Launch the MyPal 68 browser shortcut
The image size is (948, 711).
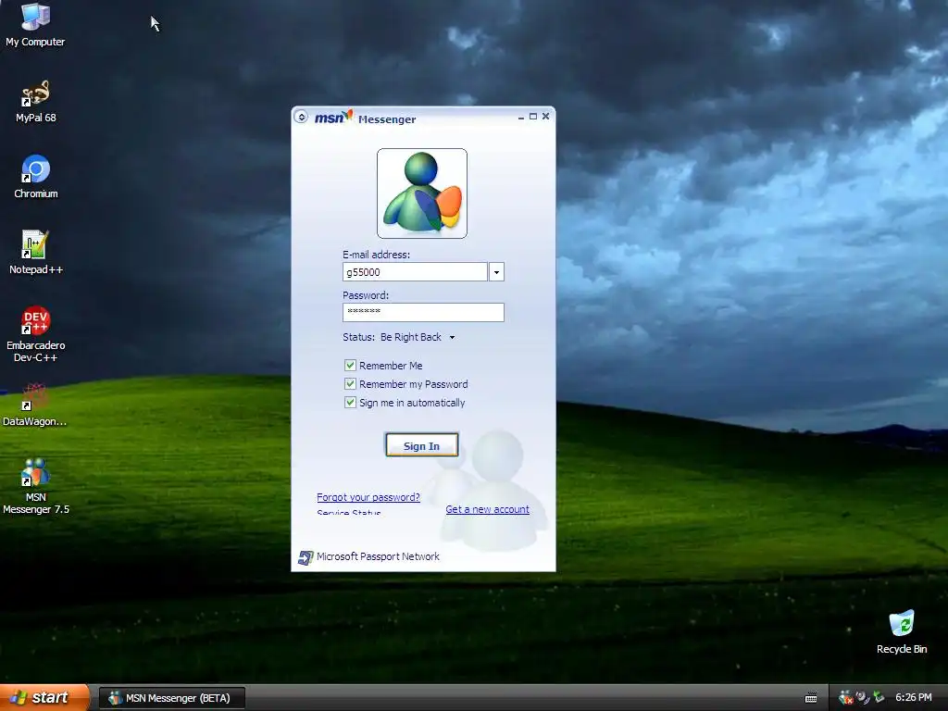(x=35, y=101)
